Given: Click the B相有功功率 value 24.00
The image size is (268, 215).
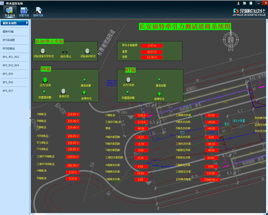Looking at the screenshot, I should [141, 173].
